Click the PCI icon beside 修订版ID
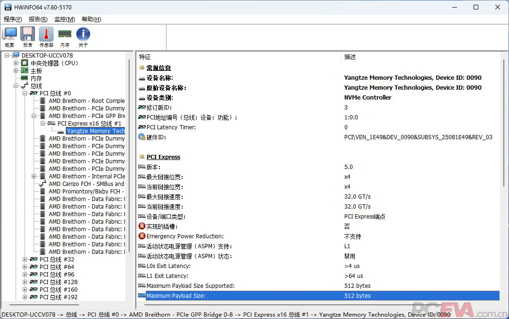 [142, 107]
